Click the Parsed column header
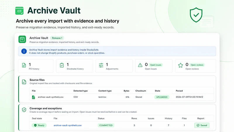The height and width of the screenshot is (132, 234). pyautogui.click(x=179, y=91)
